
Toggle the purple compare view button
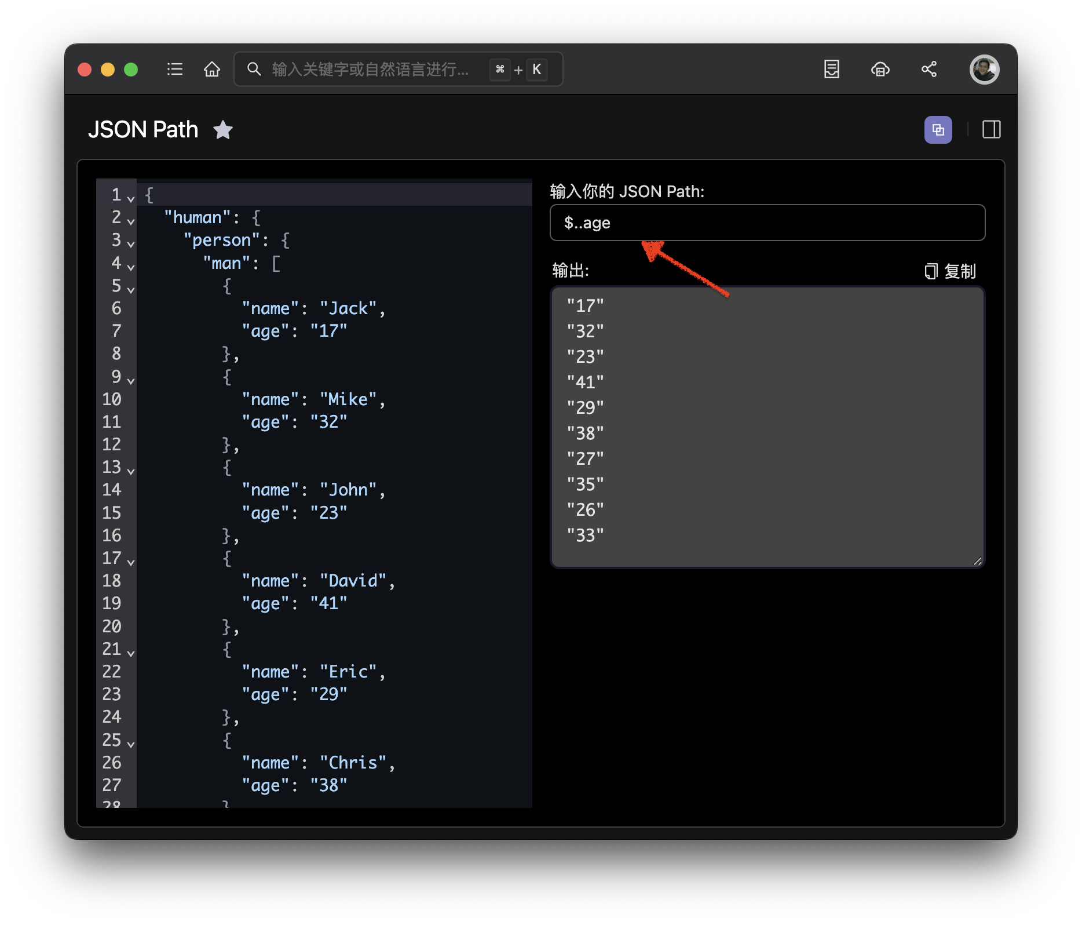[938, 129]
